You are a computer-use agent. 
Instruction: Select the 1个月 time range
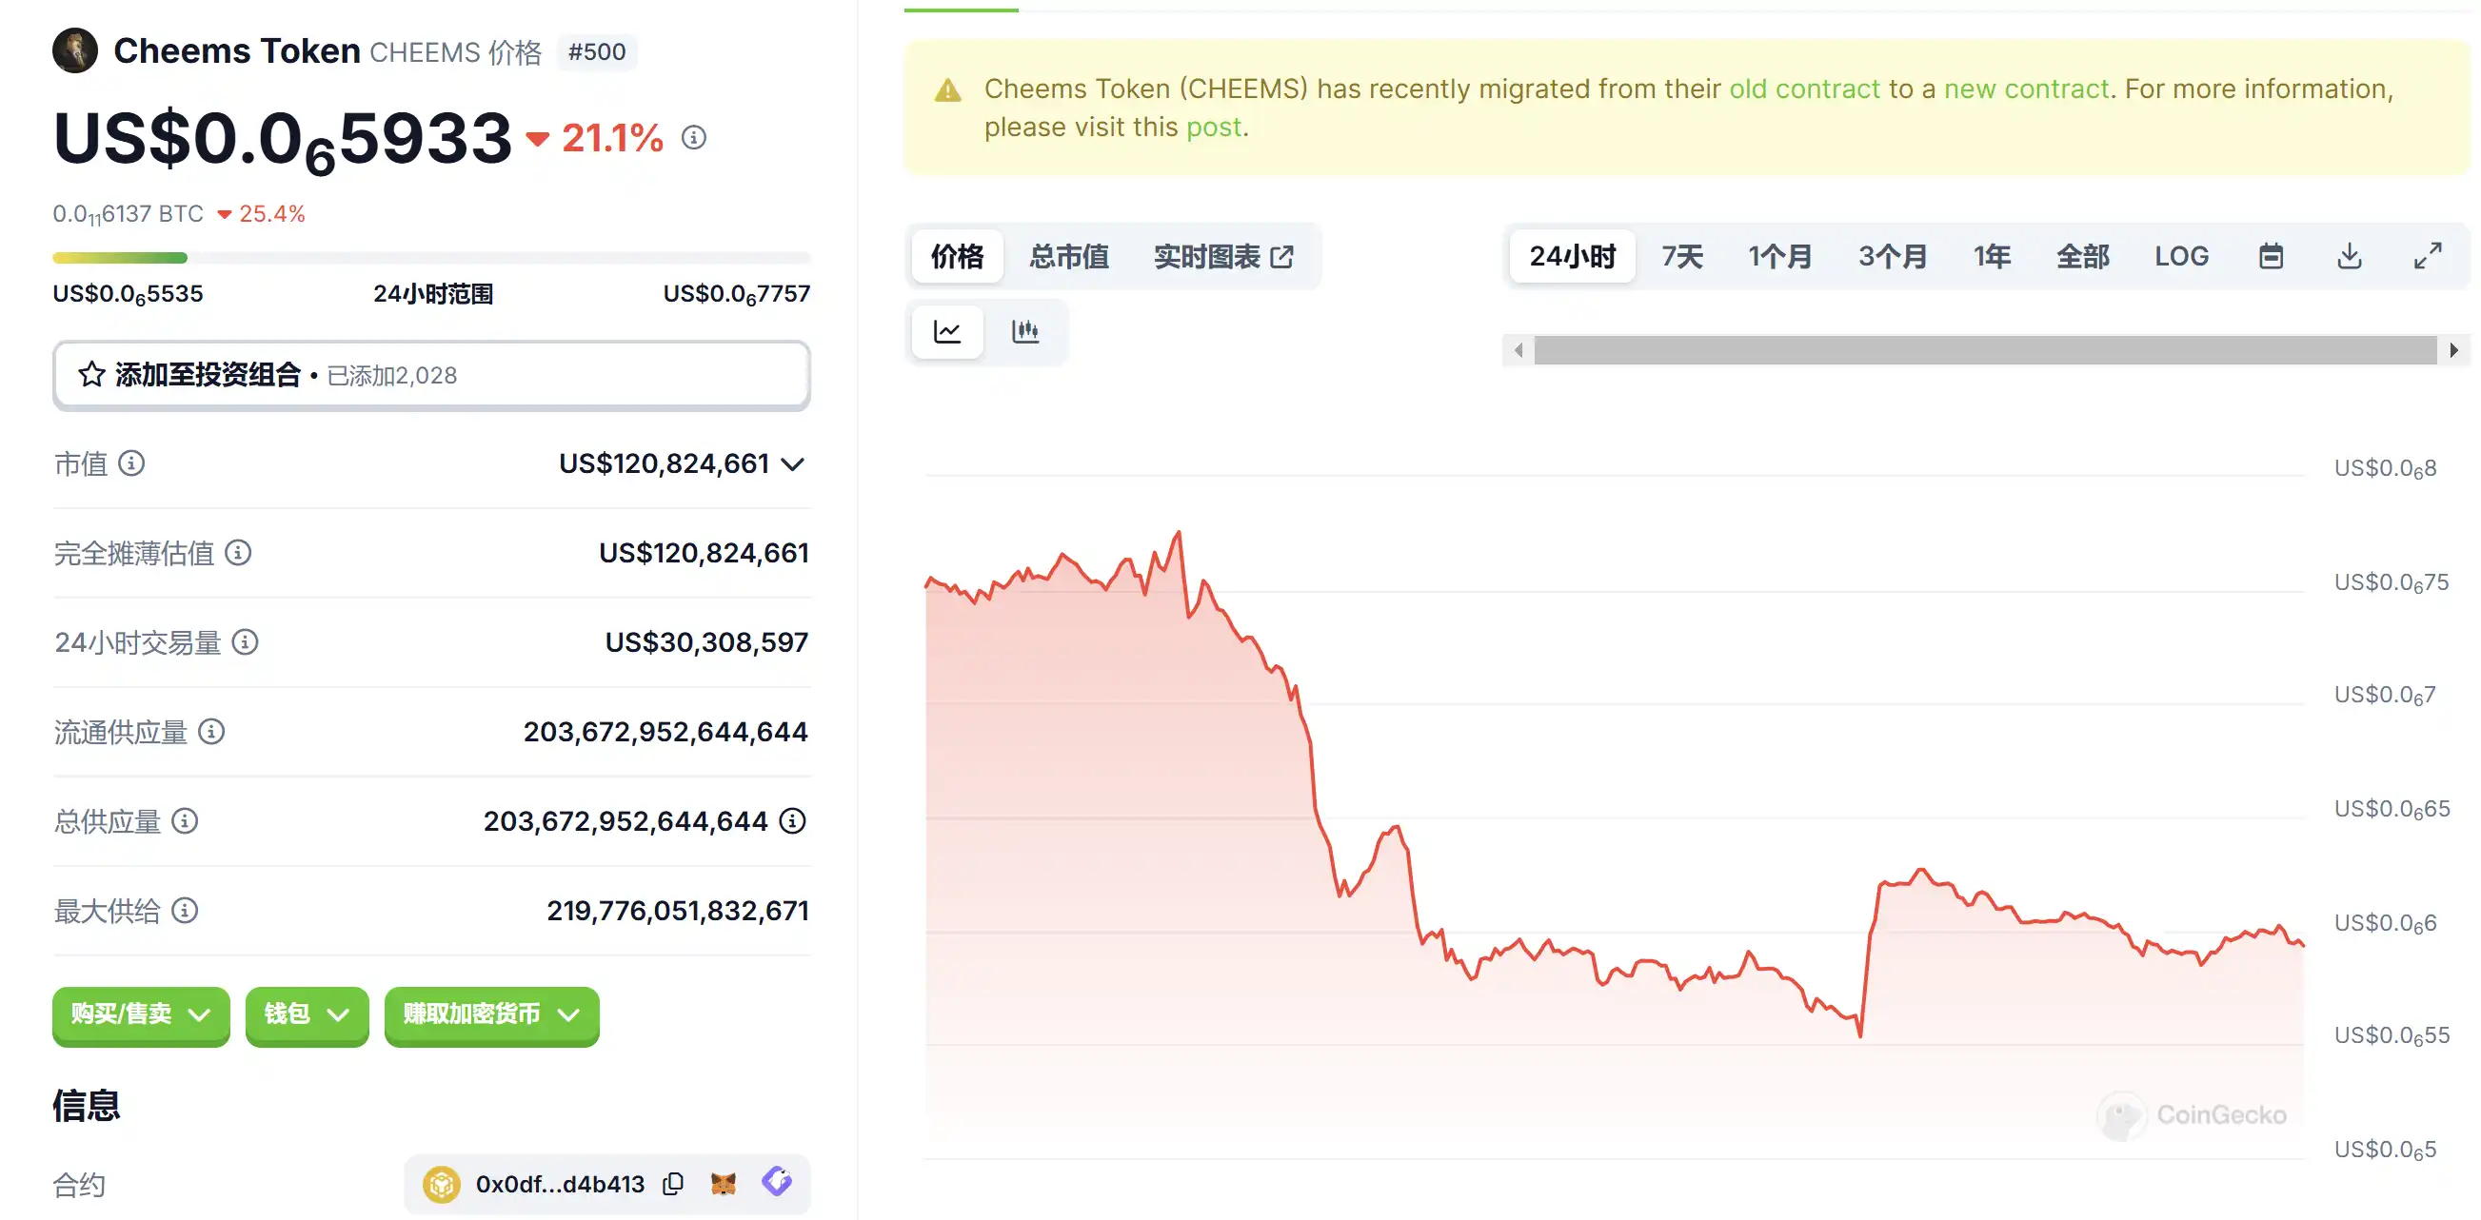pos(1780,256)
